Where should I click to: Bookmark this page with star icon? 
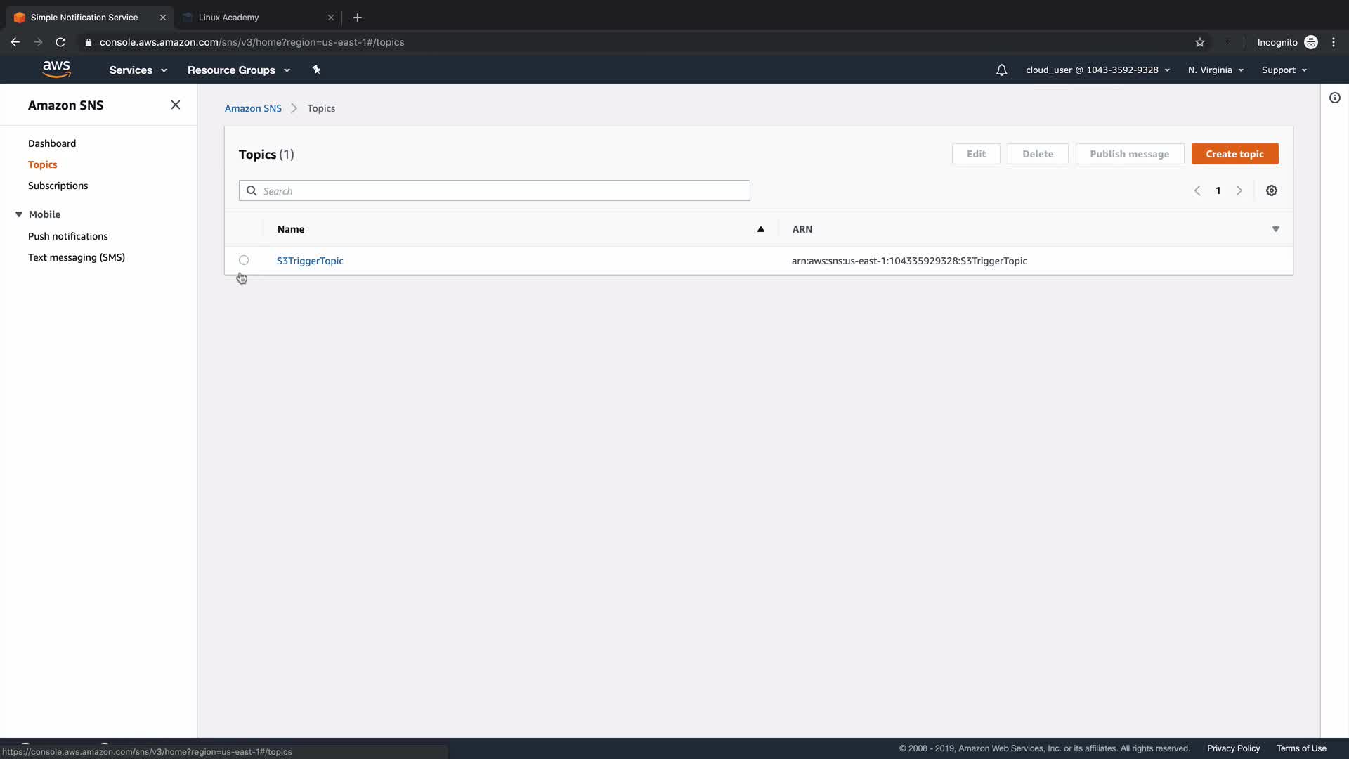coord(1199,42)
